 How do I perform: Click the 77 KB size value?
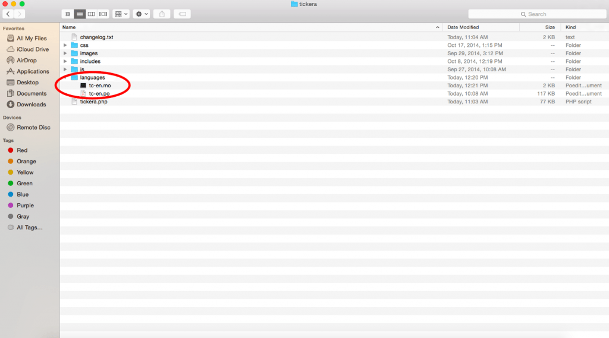click(x=547, y=102)
